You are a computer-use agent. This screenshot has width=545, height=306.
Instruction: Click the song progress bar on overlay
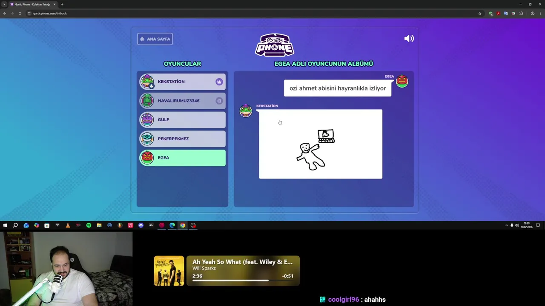[x=243, y=280]
